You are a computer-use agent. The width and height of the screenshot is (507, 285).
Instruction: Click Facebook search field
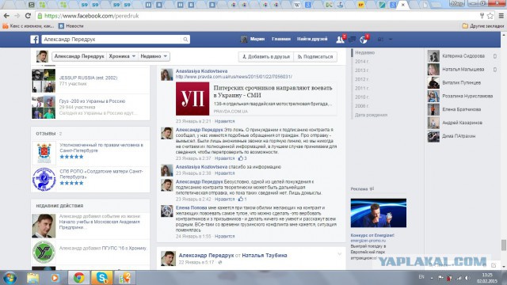tap(112, 40)
